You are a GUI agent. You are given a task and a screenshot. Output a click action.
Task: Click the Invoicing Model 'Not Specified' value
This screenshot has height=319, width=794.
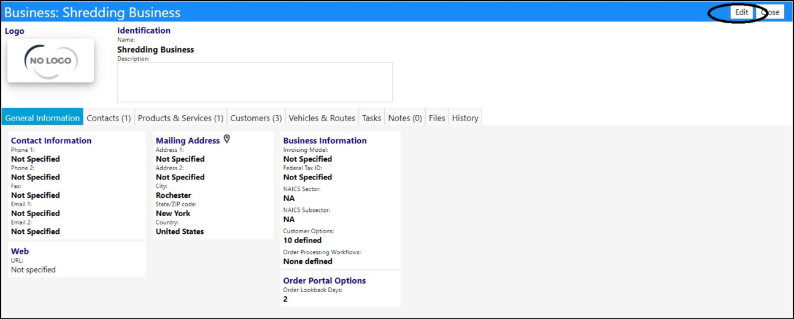[x=307, y=159]
